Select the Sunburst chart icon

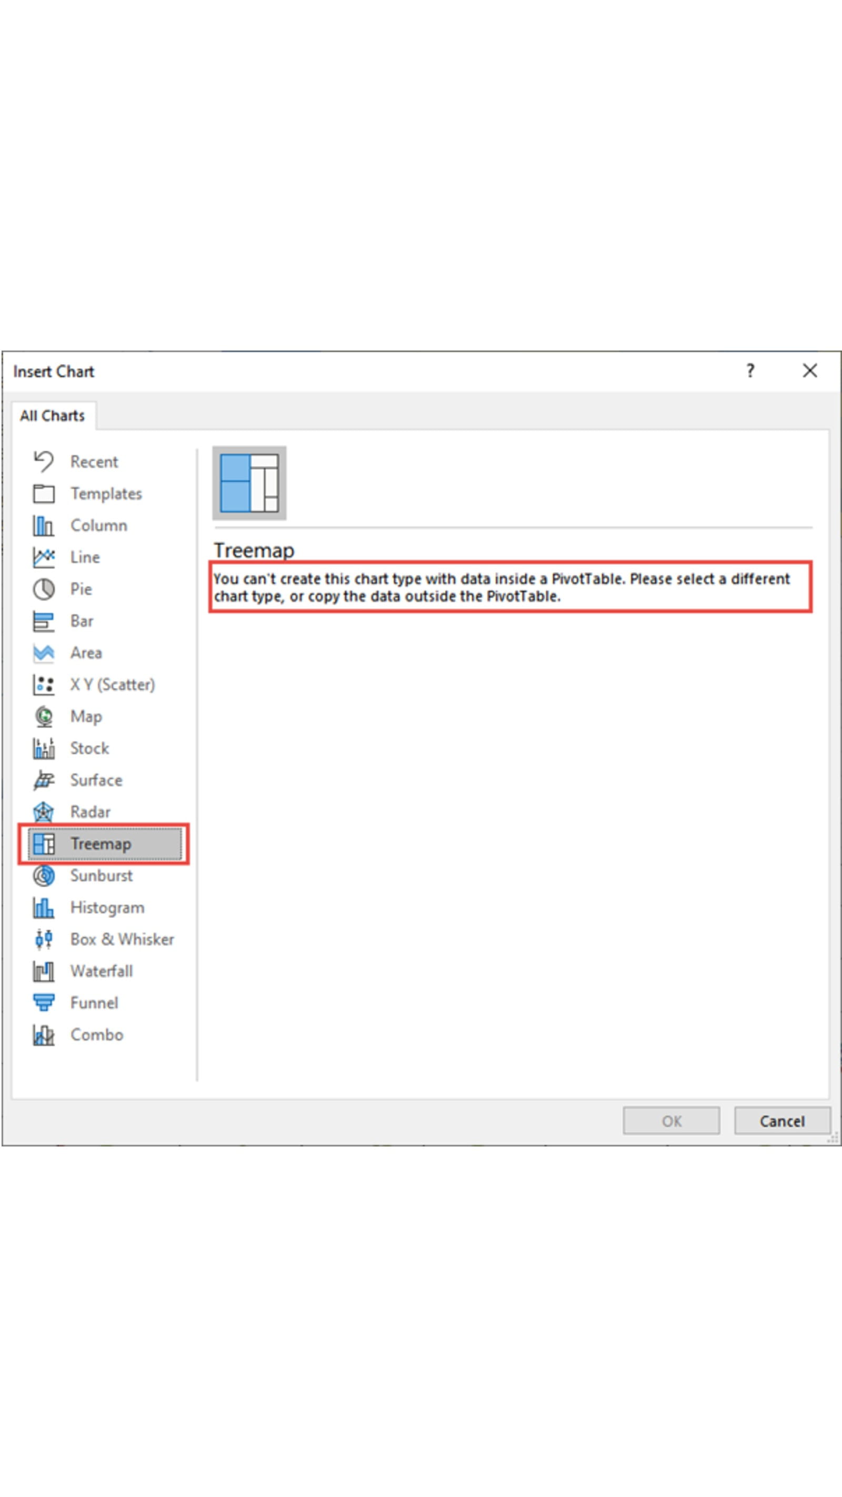pos(44,876)
